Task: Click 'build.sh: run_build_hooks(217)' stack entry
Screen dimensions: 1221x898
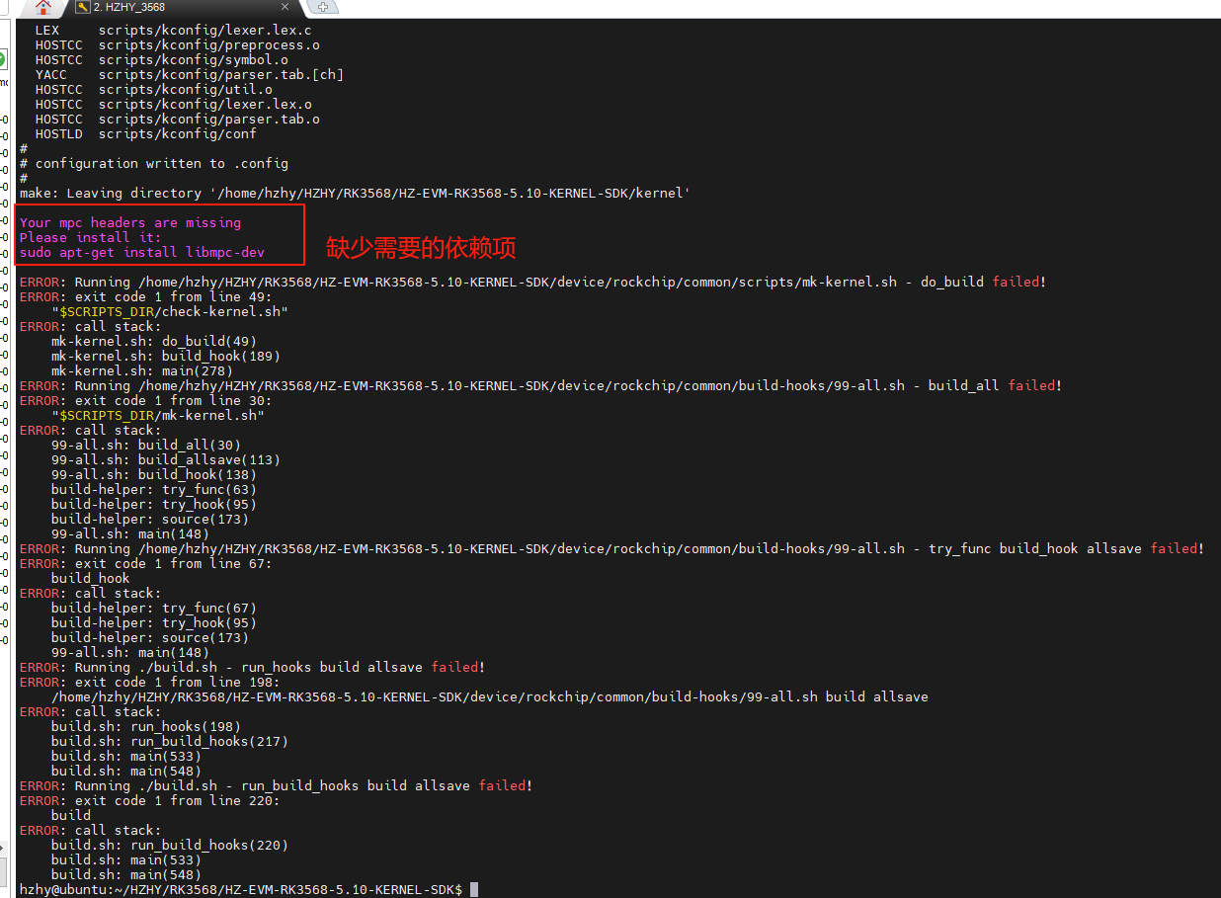Action: 170,742
